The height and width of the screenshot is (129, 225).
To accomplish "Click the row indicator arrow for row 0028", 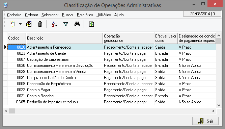I will pyautogui.click(x=5, y=47).
